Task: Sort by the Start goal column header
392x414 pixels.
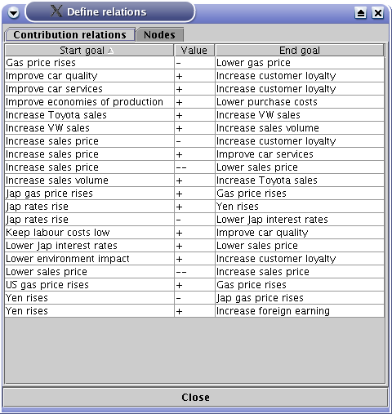Action: pyautogui.click(x=89, y=51)
